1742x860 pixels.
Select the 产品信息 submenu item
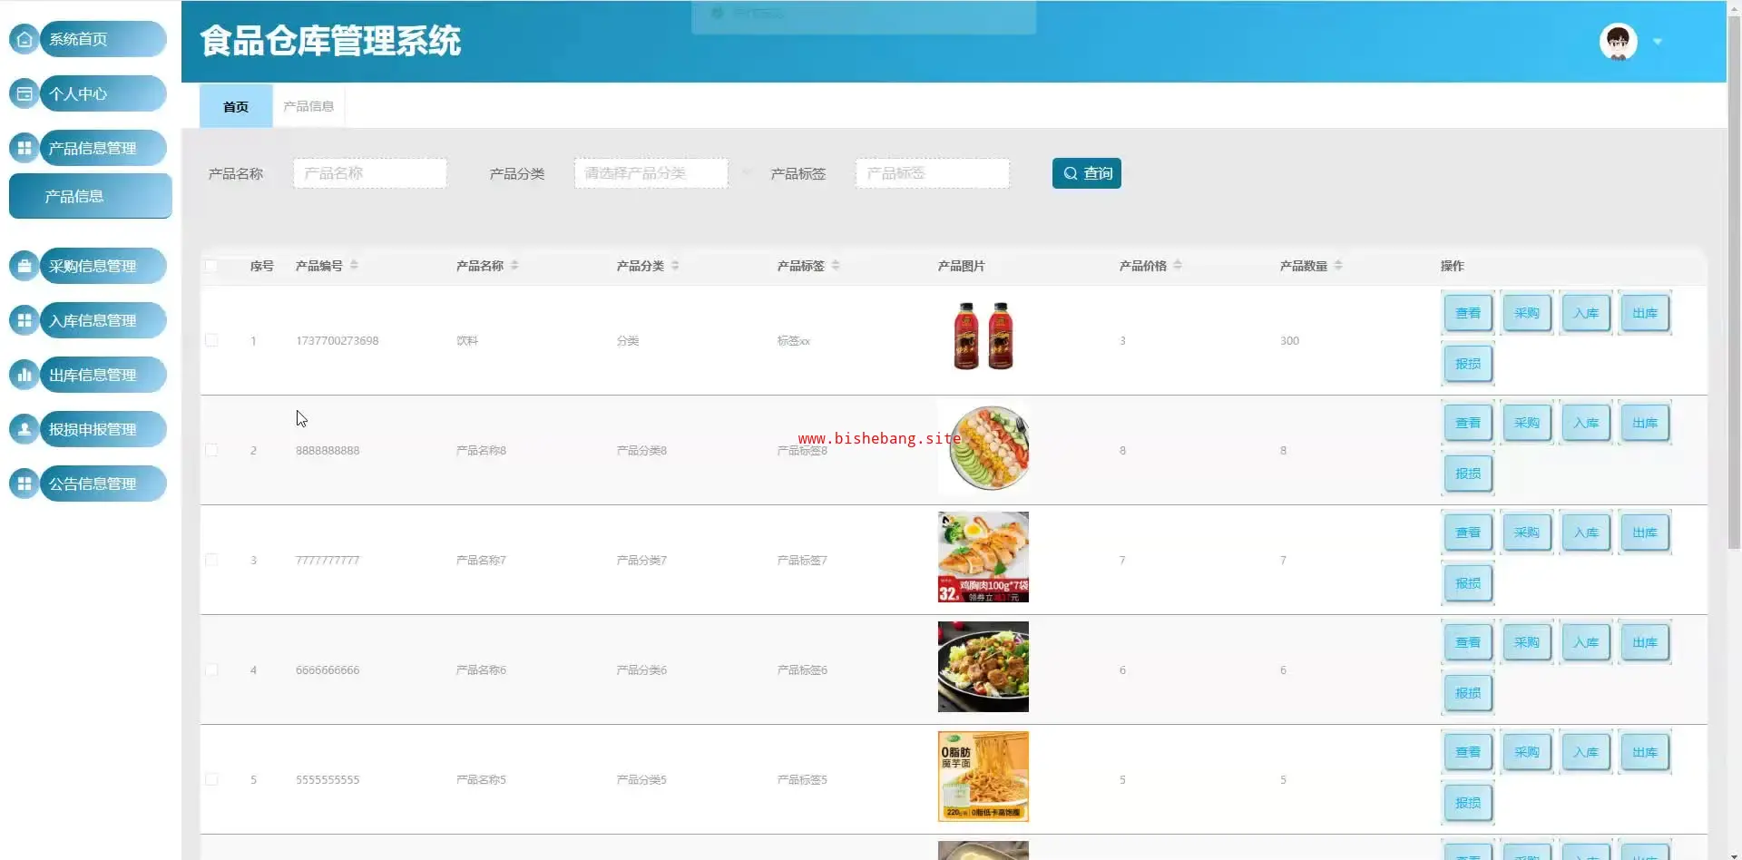[90, 196]
